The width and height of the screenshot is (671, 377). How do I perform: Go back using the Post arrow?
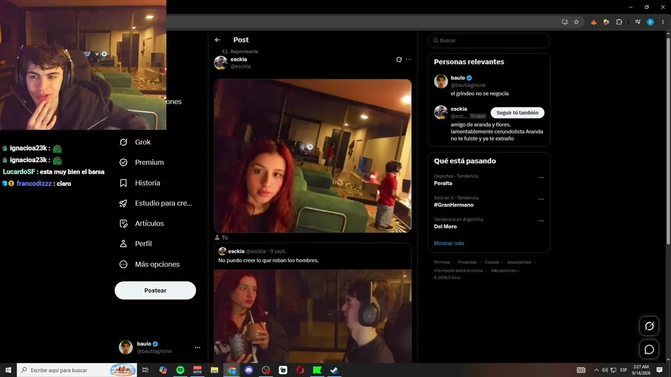218,40
